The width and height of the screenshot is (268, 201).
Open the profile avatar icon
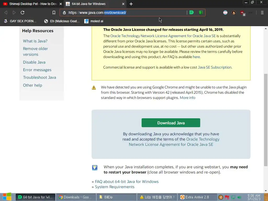234,13
